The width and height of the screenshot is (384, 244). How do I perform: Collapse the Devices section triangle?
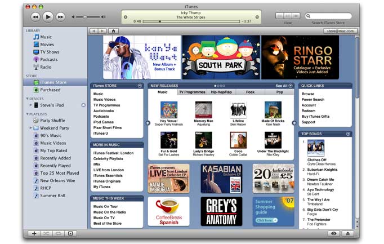[27, 99]
